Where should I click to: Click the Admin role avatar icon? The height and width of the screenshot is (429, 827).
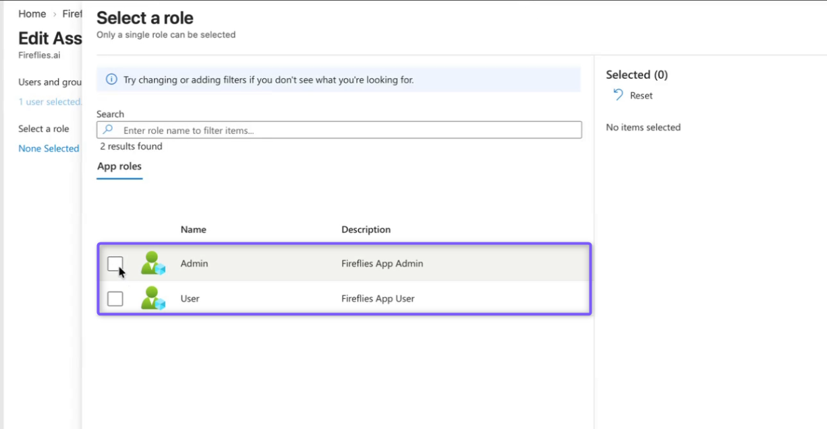coord(153,263)
